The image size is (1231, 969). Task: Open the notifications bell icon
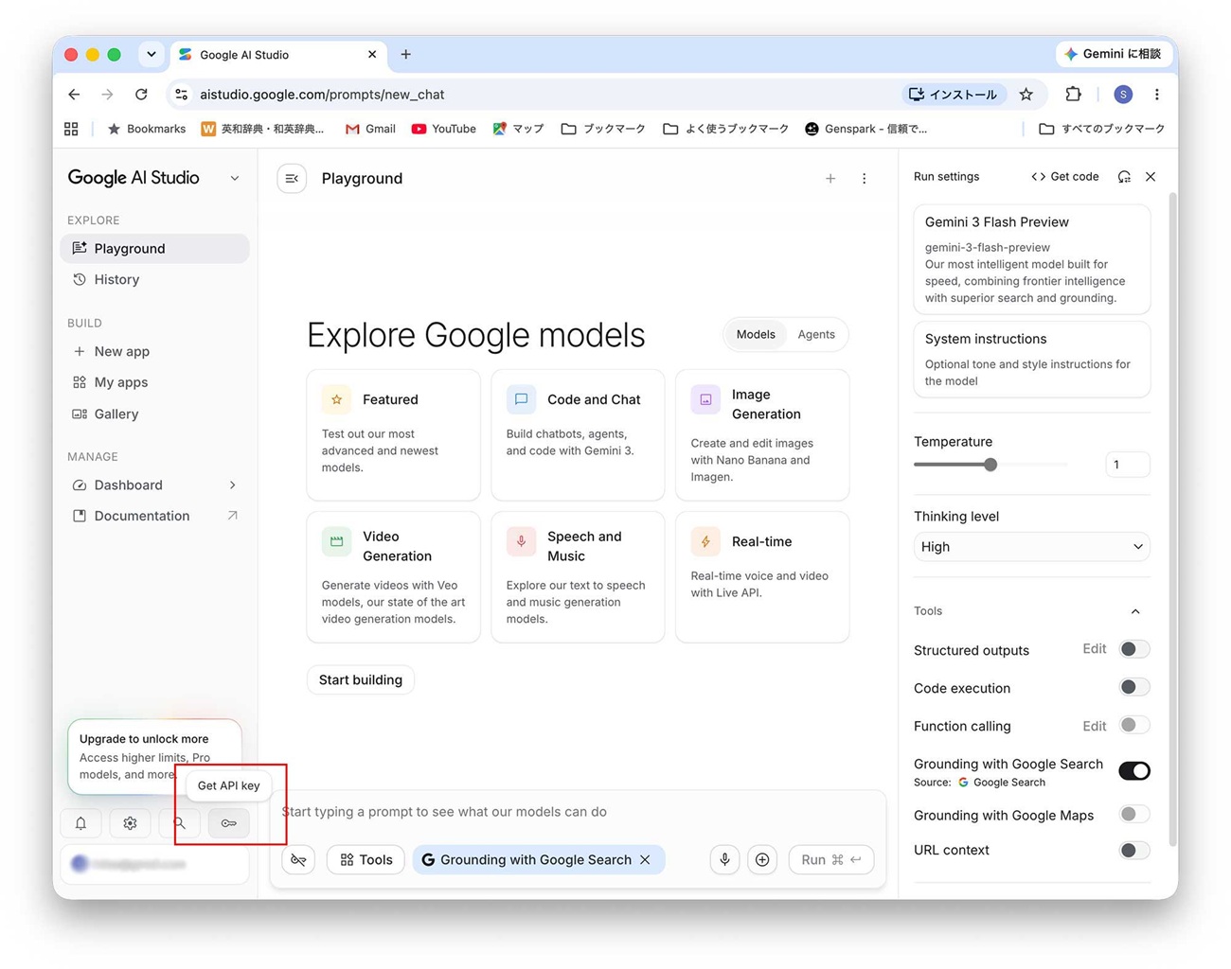tap(80, 823)
